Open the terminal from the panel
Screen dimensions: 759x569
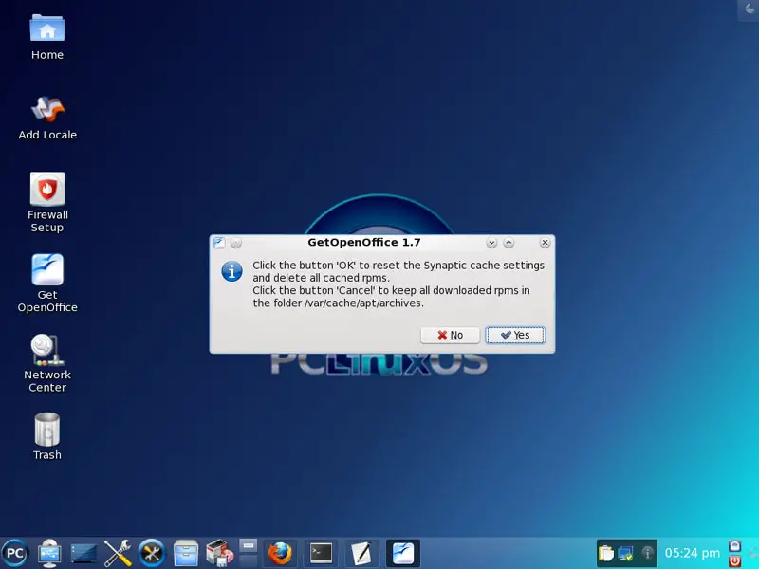pos(321,553)
